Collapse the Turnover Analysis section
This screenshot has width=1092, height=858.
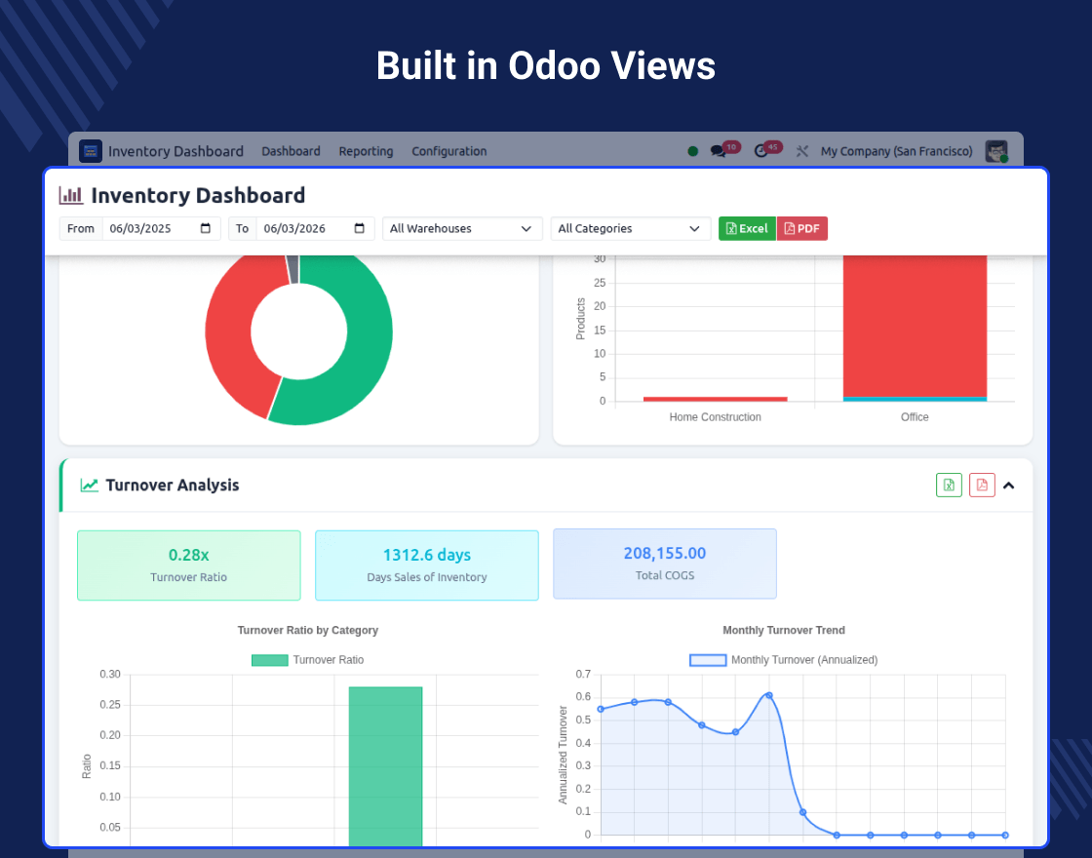1008,486
